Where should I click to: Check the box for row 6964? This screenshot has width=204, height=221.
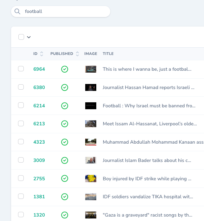(x=21, y=69)
